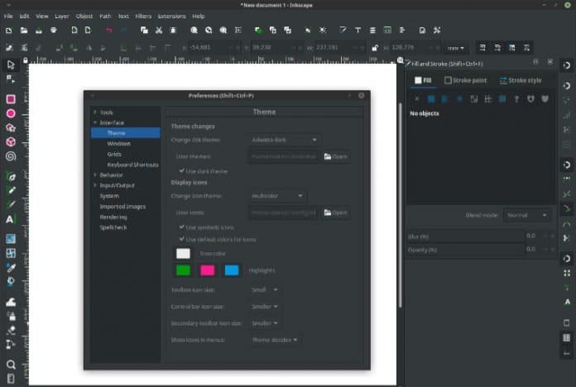Expand the Behavior tree section

[95, 175]
